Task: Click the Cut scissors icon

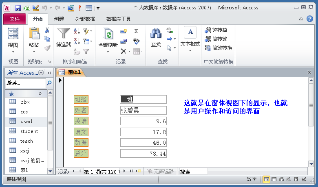Action: (x=47, y=30)
